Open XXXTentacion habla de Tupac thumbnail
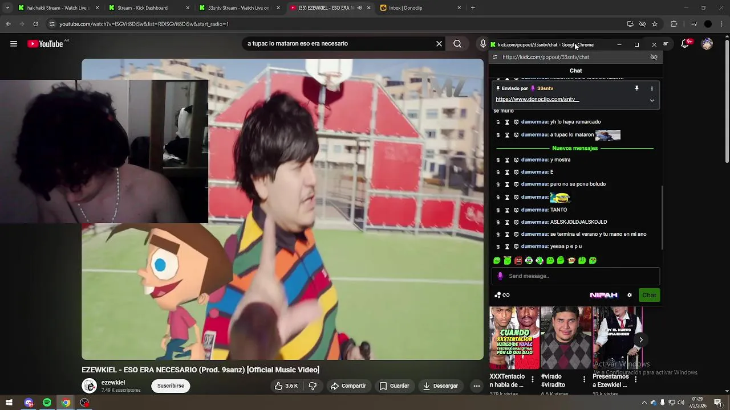 [x=514, y=338]
